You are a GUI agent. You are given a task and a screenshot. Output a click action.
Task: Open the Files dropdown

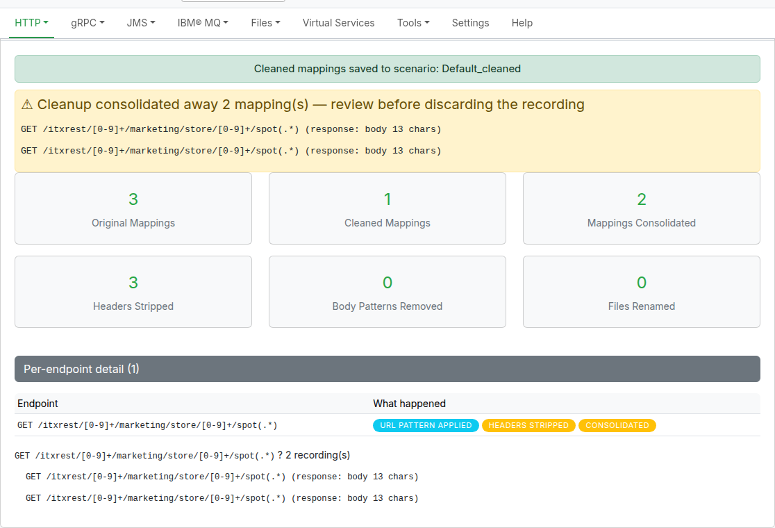(x=265, y=23)
